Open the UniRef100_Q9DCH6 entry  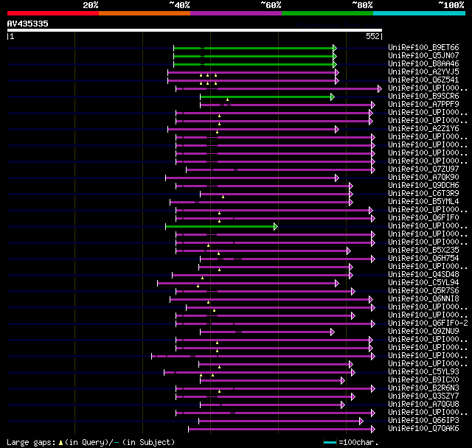[x=423, y=186]
